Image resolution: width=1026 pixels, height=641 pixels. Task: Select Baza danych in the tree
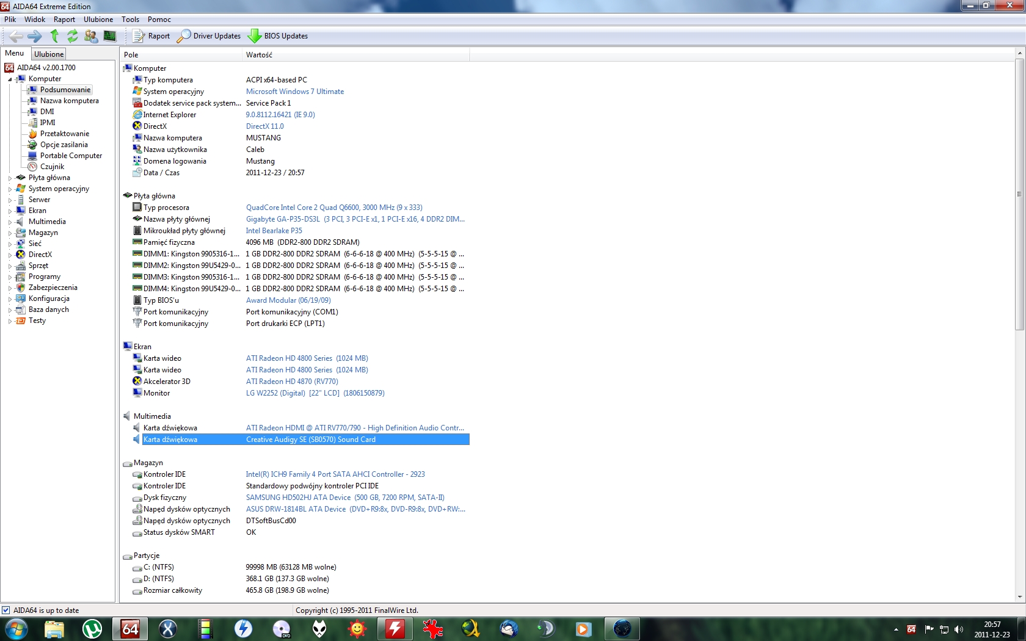[x=49, y=310]
